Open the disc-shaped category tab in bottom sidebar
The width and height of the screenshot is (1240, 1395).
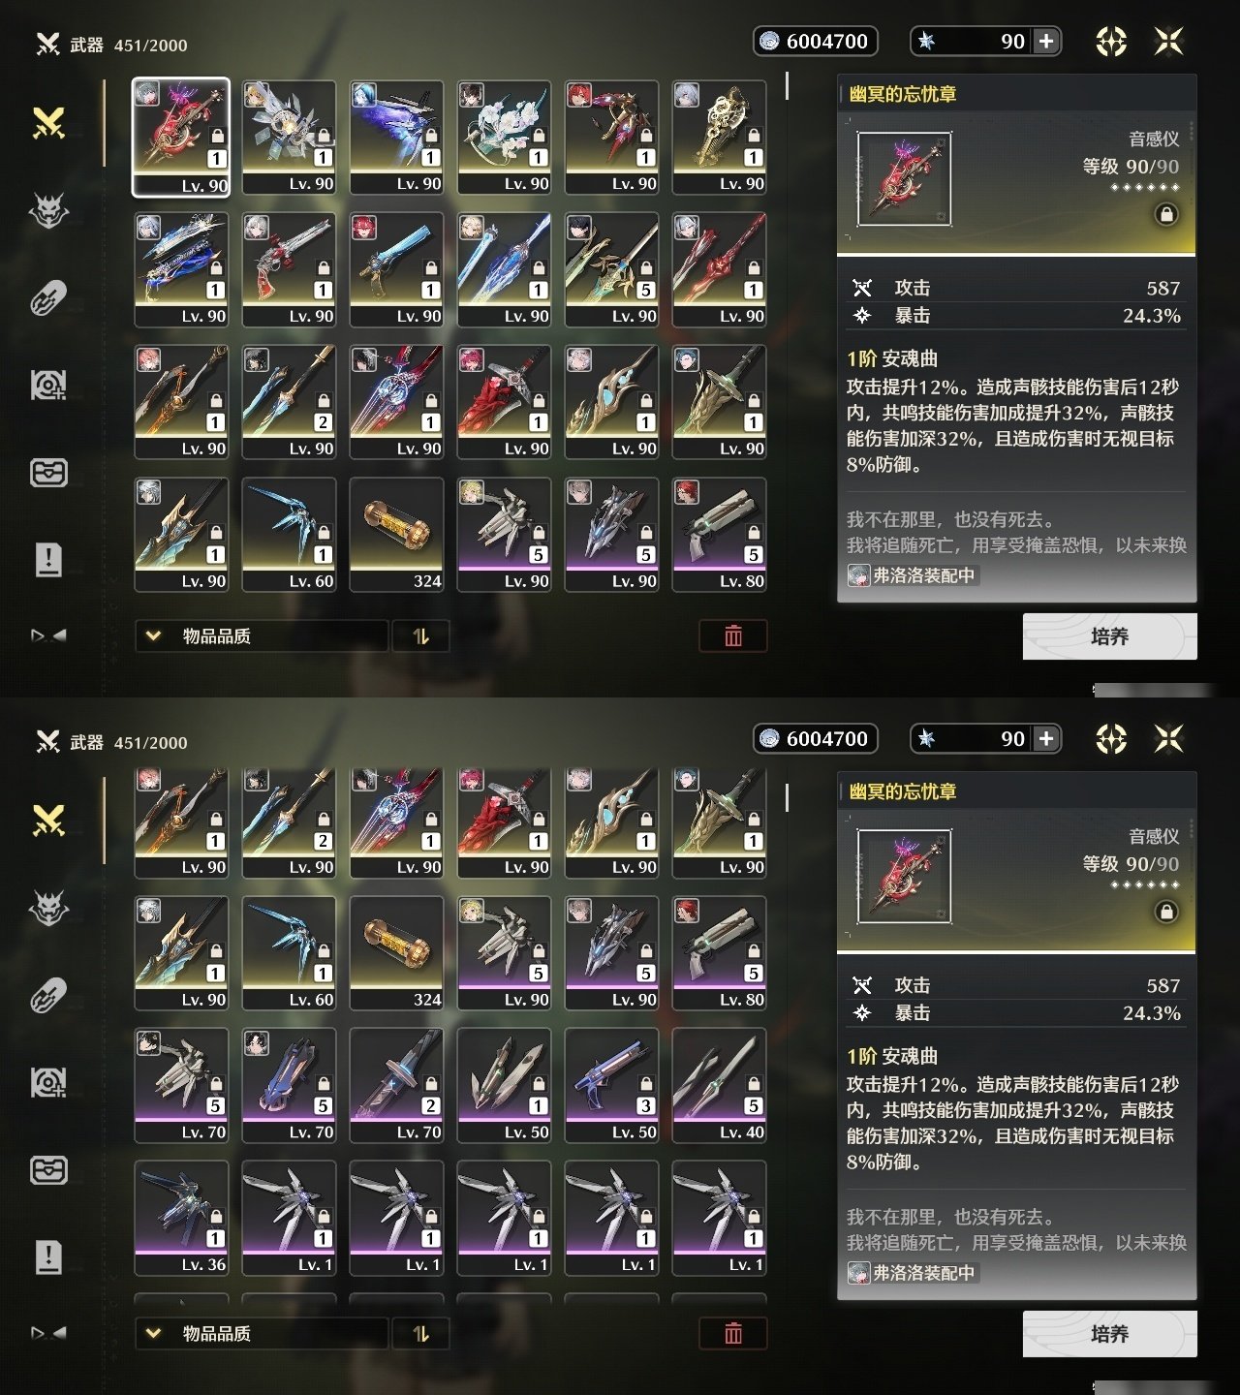(48, 1083)
